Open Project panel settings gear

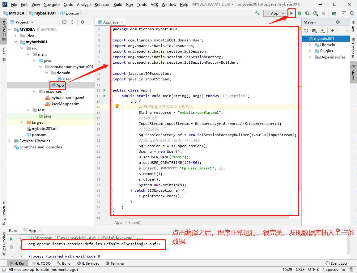[x=83, y=22]
